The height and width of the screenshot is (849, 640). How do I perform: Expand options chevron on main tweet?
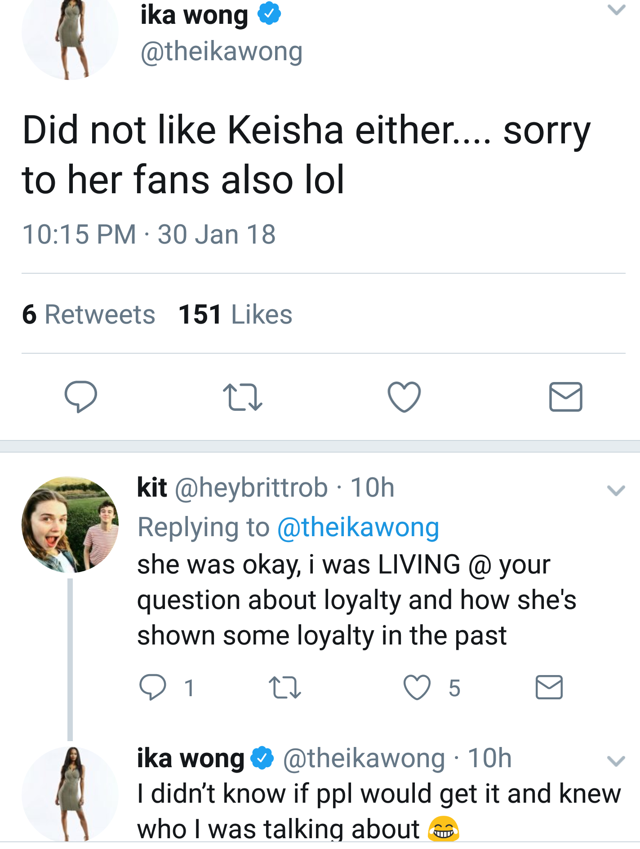tap(616, 10)
